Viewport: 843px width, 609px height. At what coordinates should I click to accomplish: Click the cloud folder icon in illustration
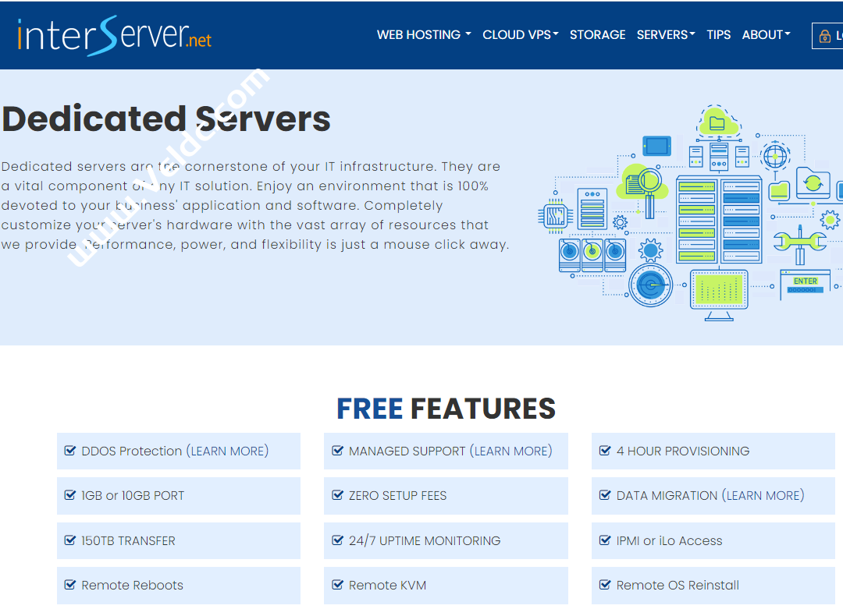point(715,122)
